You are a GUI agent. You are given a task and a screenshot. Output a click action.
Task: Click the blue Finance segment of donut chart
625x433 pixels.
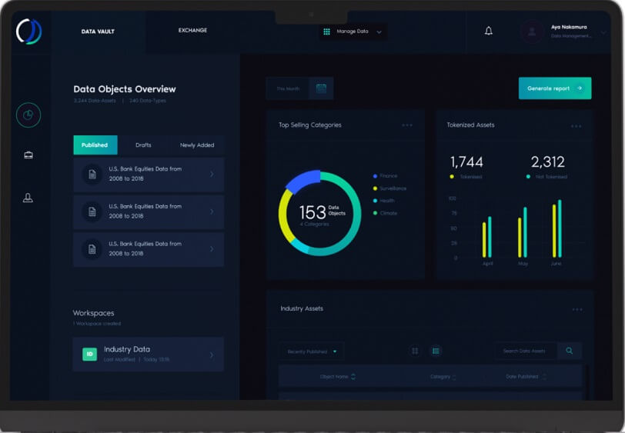pyautogui.click(x=302, y=182)
